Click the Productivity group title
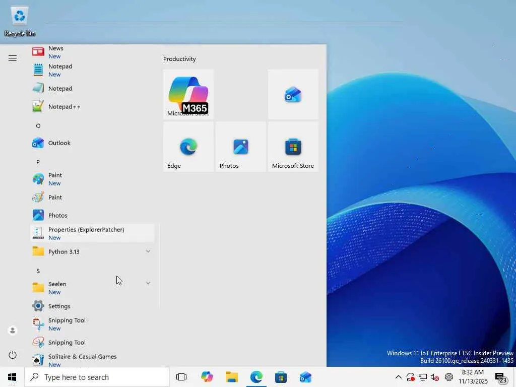Screen dimensions: 516x387 (x=179, y=59)
